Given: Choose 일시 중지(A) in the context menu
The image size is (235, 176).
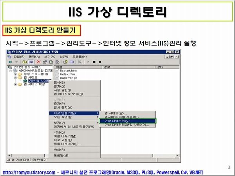Looking at the screenshot, I should click(75, 108).
